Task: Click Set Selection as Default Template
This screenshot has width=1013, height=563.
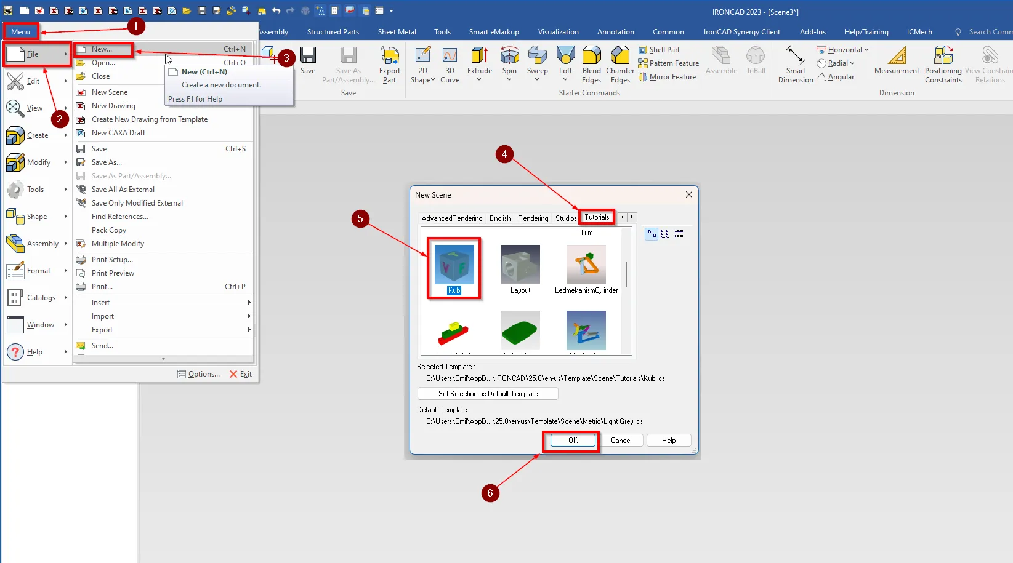Action: [487, 393]
